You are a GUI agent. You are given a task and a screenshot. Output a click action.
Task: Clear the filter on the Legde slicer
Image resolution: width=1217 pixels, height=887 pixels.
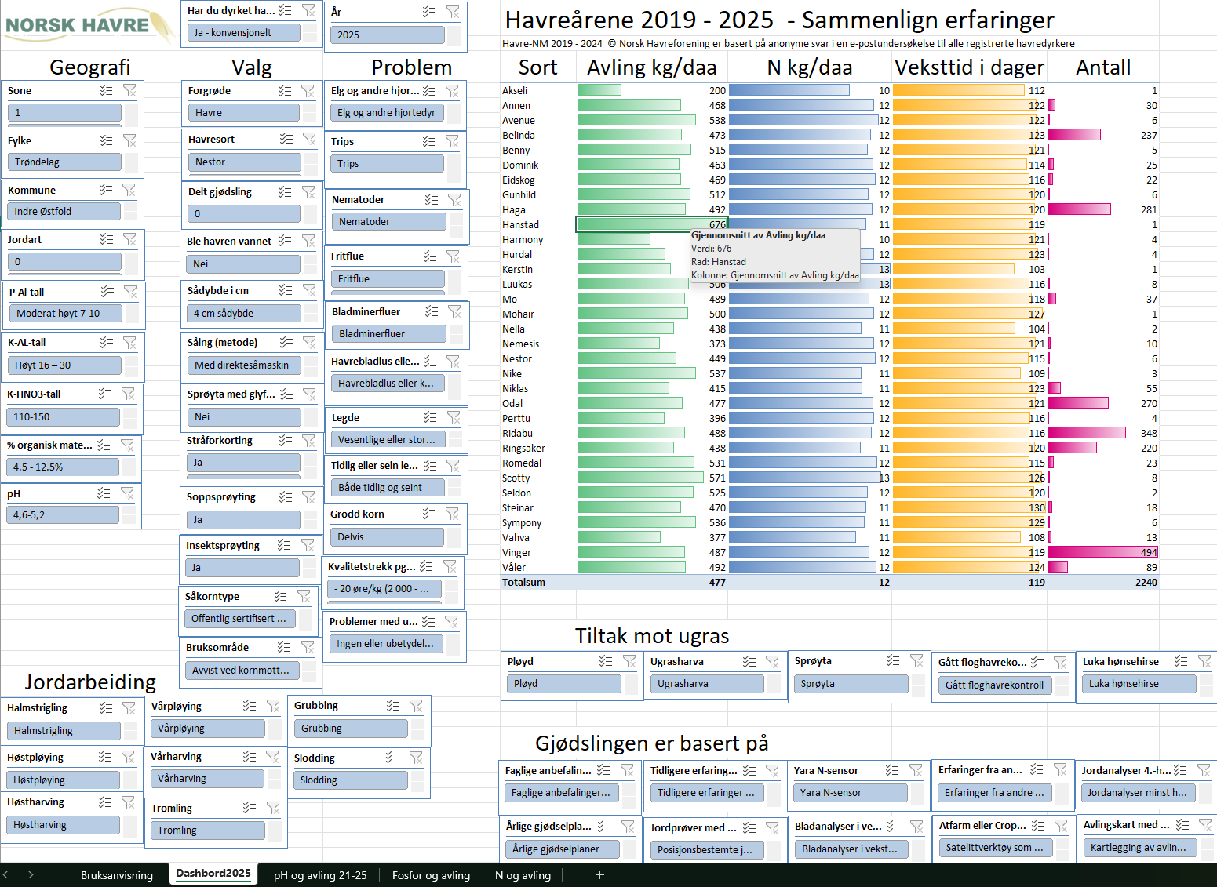454,417
